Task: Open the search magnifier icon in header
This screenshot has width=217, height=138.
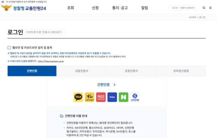Action: [x=204, y=8]
